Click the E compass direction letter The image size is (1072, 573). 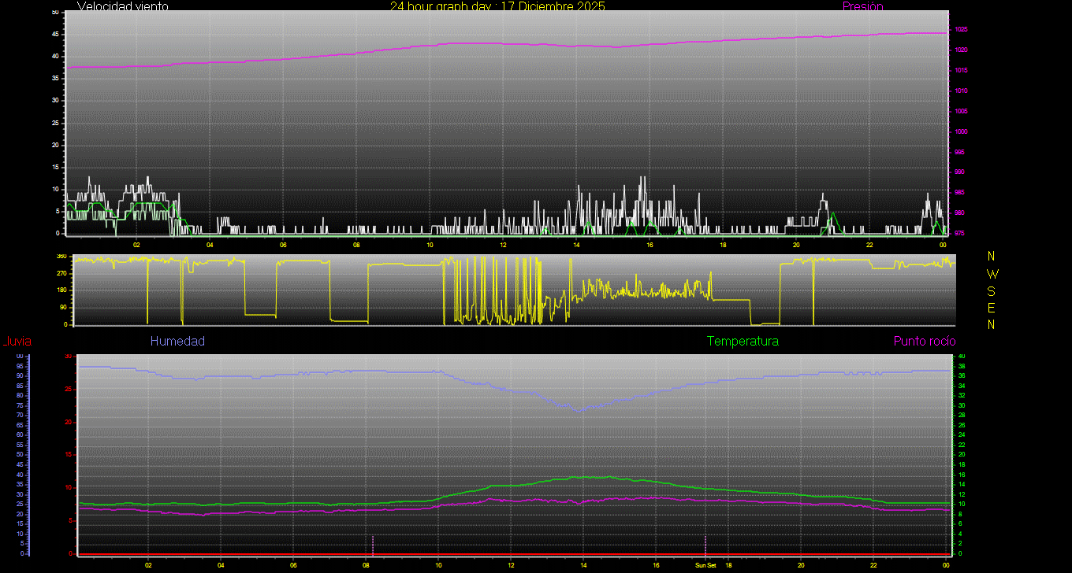pos(992,308)
